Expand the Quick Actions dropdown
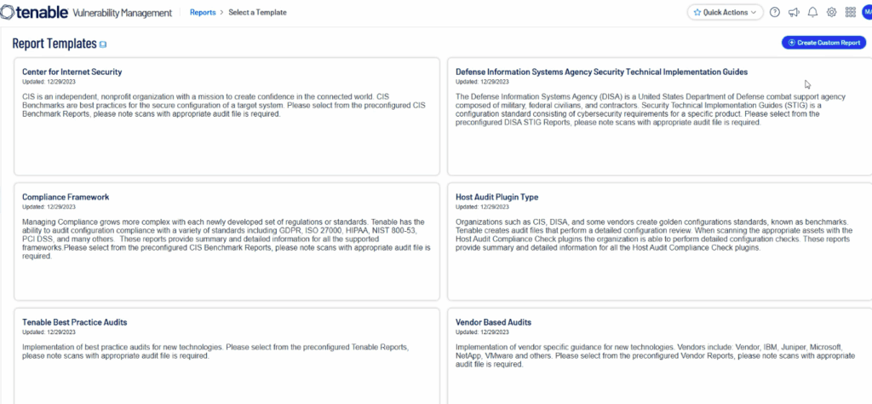This screenshot has width=872, height=404. (723, 13)
